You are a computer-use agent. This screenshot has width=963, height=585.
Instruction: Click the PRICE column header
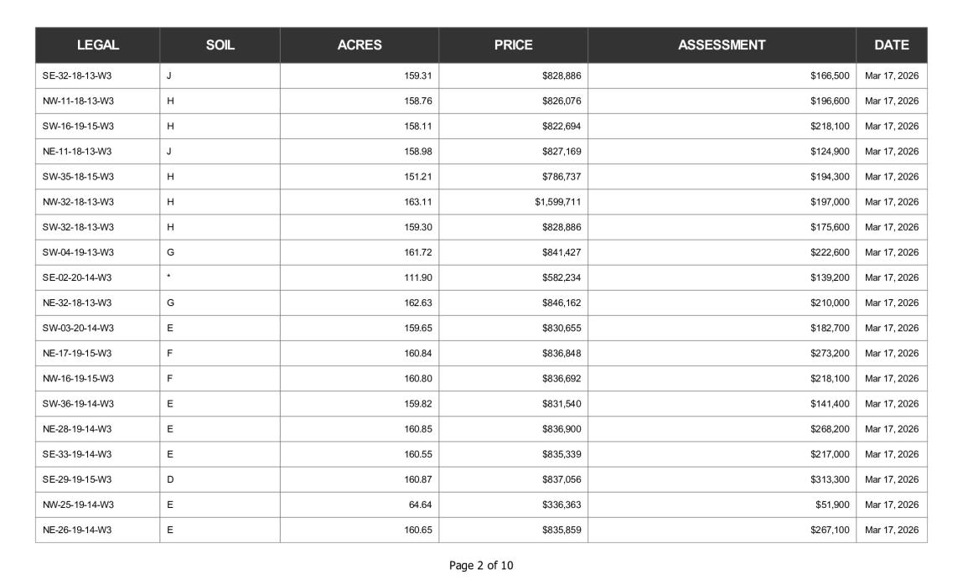pyautogui.click(x=514, y=44)
